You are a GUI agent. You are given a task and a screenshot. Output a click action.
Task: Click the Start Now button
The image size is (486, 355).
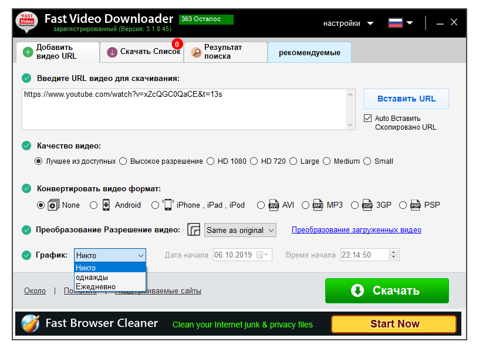pyautogui.click(x=394, y=324)
